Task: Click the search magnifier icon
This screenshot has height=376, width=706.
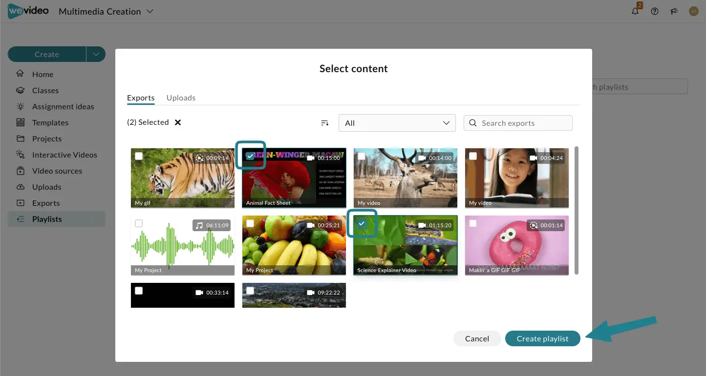Action: pyautogui.click(x=473, y=123)
